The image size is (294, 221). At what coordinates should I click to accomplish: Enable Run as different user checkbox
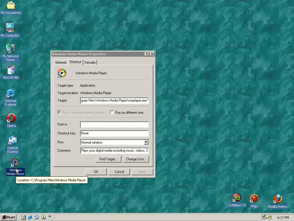112,113
